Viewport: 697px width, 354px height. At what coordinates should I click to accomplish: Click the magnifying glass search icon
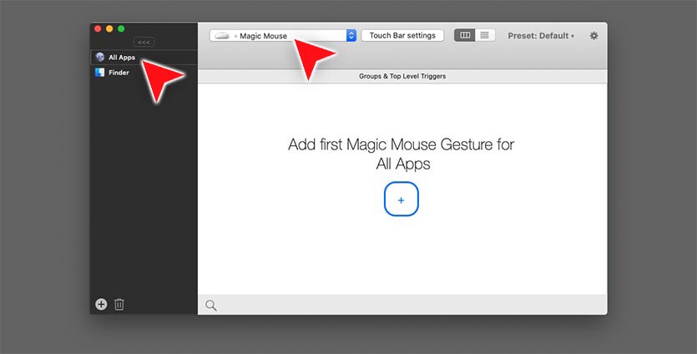pos(211,306)
